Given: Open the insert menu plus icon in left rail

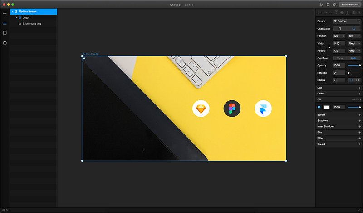Looking at the screenshot, I should 5,14.
